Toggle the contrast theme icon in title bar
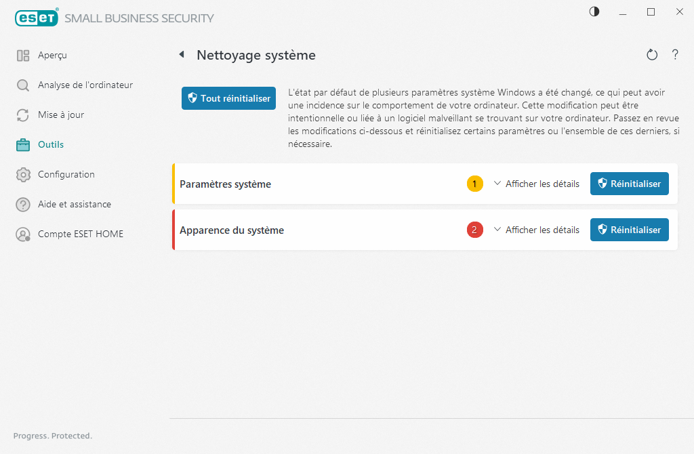This screenshot has height=454, width=694. (x=594, y=12)
